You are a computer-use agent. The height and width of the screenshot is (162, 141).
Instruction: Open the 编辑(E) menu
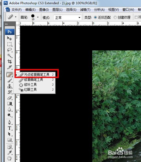[30, 10]
